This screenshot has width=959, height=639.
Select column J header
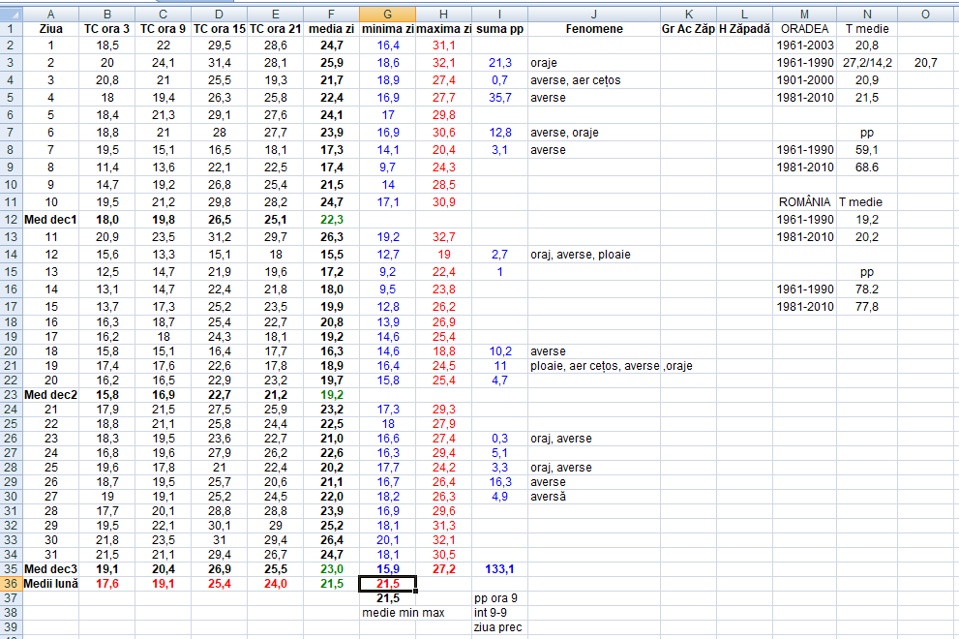point(594,15)
